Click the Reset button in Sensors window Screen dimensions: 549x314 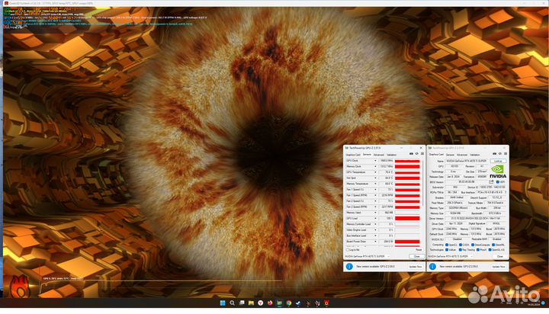click(419, 249)
